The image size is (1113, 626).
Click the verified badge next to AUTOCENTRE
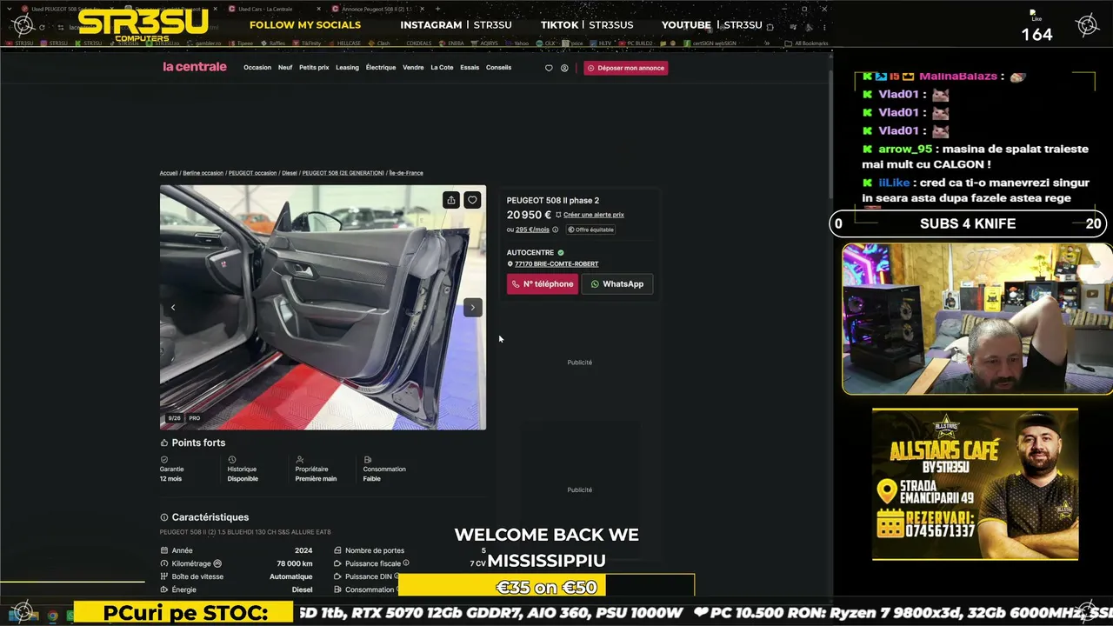coord(561,253)
